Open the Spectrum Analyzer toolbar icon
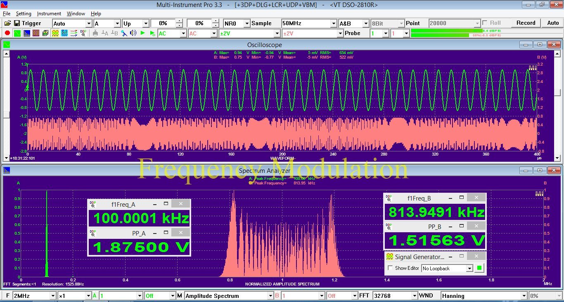The image size is (564, 302). pyautogui.click(x=26, y=33)
